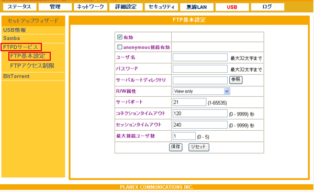
Task: Click the セッションタイムアウト field showing 240
Action: pyautogui.click(x=200, y=125)
